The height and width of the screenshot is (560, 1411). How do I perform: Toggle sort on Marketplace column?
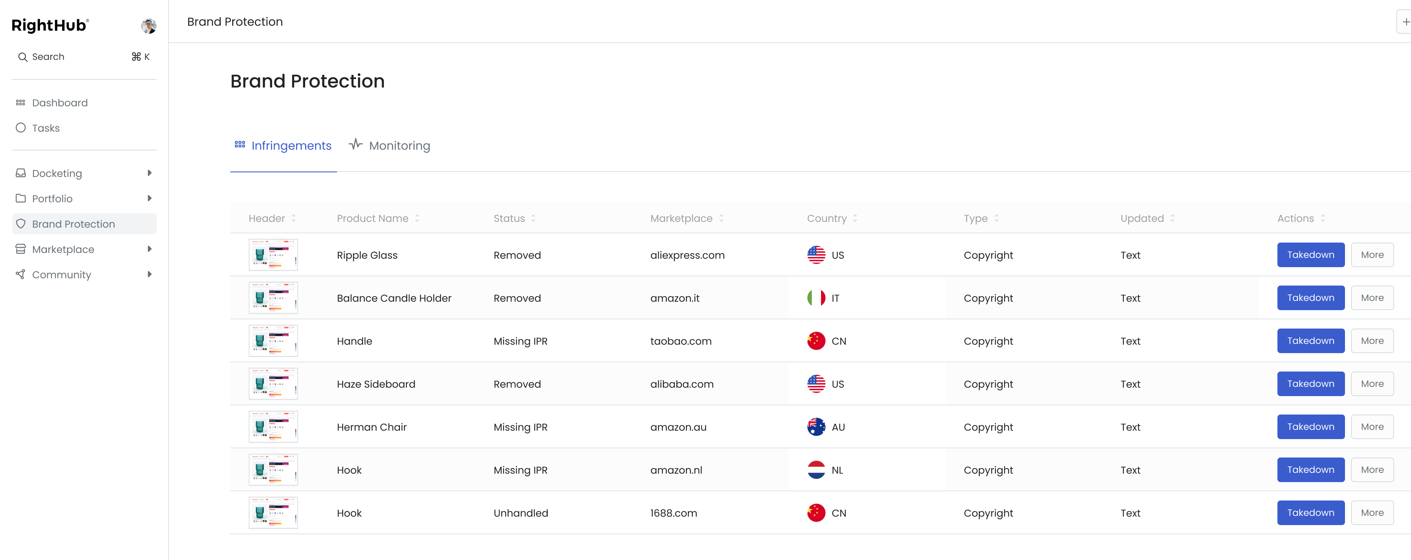coord(721,218)
